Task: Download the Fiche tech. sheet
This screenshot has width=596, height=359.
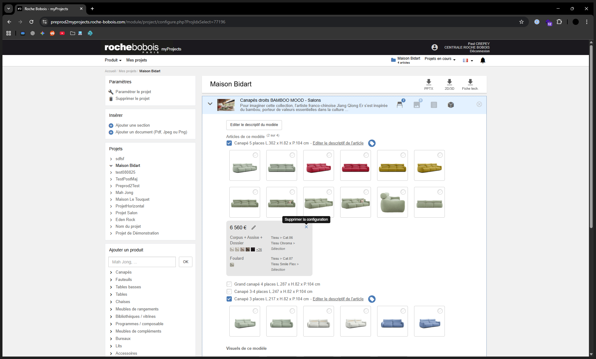Action: [470, 82]
